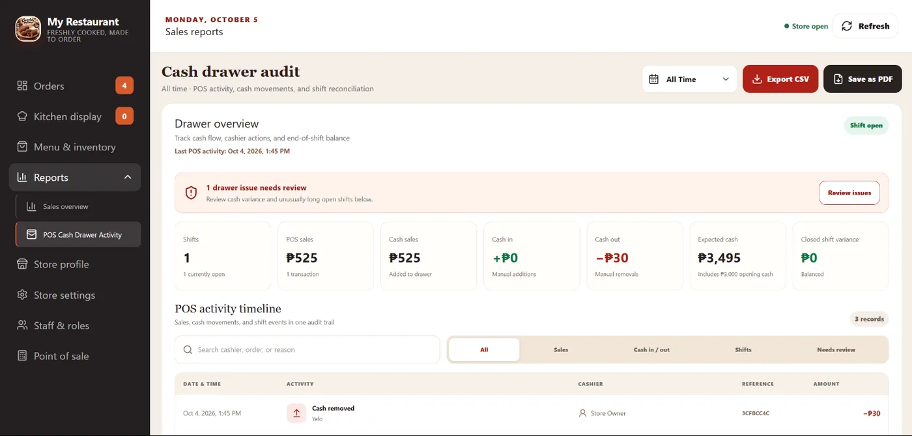Click the Sales overview chart icon

coord(31,206)
